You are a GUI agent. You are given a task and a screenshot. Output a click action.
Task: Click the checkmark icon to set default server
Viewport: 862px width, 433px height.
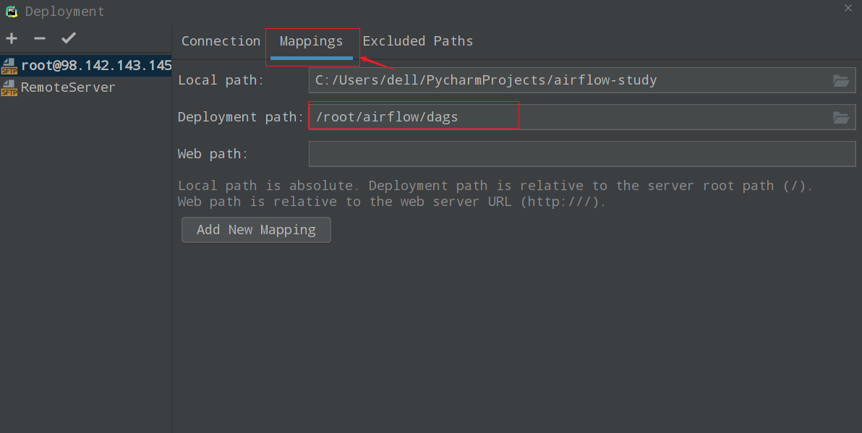tap(69, 38)
